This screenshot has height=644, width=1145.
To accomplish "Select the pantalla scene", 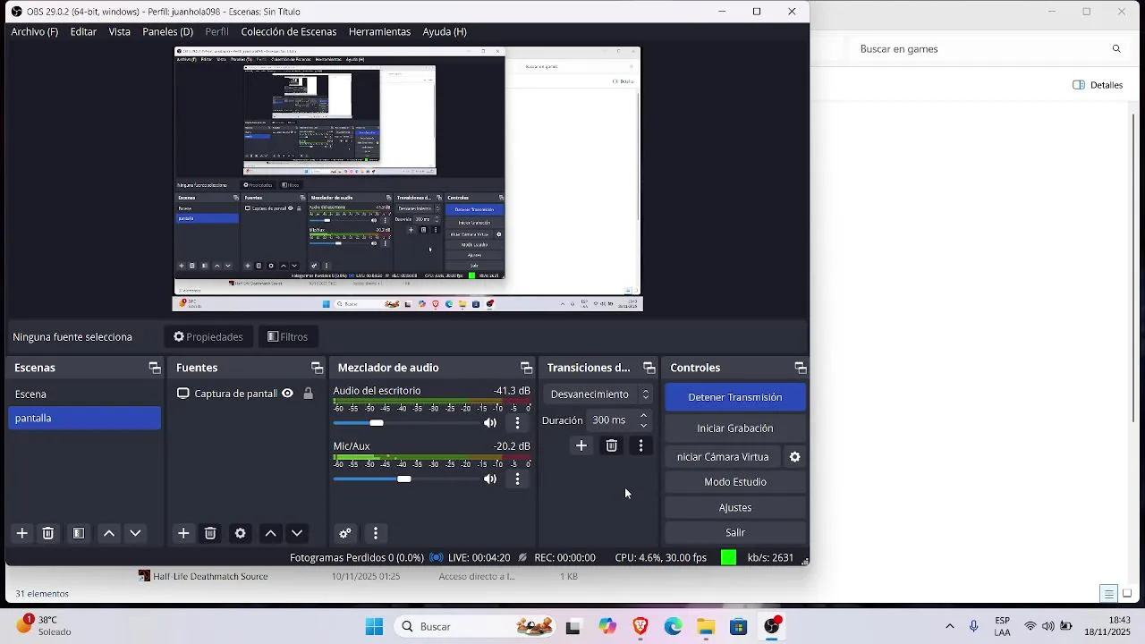I will click(85, 419).
